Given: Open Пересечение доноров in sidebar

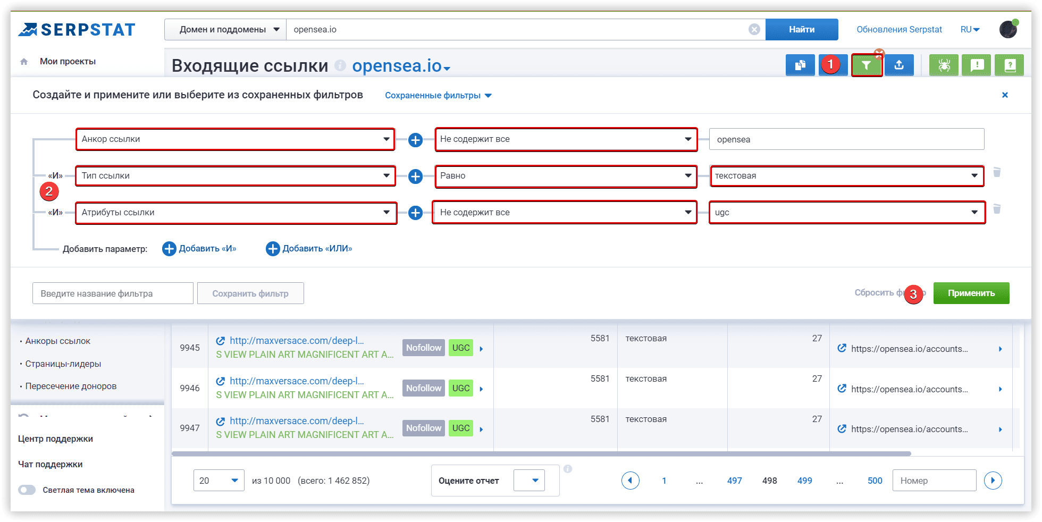Looking at the screenshot, I should pos(71,386).
